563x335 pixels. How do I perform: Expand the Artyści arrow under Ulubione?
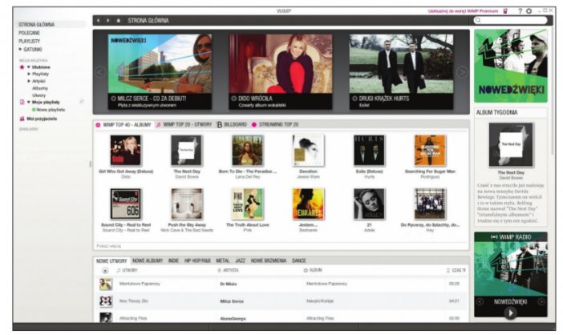tap(29, 81)
